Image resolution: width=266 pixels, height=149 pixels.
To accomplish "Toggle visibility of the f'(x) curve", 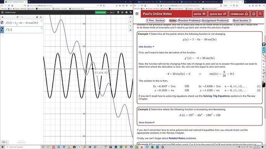I will tap(2, 30).
